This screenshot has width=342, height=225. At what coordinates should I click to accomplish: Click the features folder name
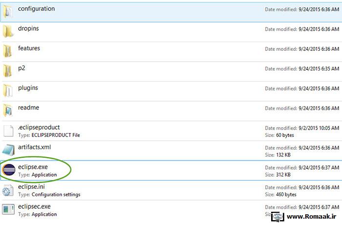29,48
